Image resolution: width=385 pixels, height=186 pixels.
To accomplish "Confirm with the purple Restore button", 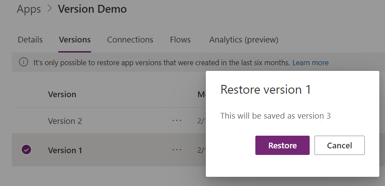I will 283,145.
